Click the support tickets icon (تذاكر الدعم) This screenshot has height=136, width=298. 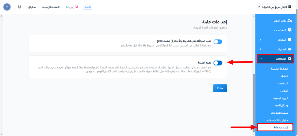coord(289,21)
